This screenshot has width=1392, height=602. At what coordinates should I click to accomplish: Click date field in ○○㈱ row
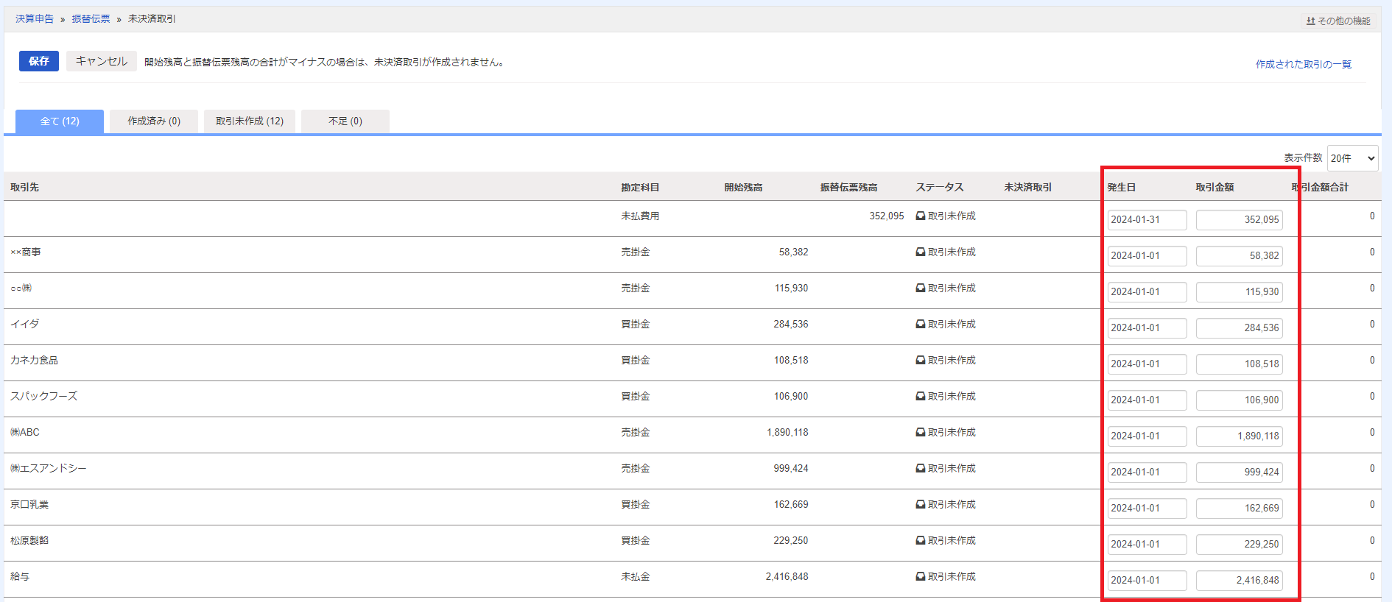point(1147,292)
